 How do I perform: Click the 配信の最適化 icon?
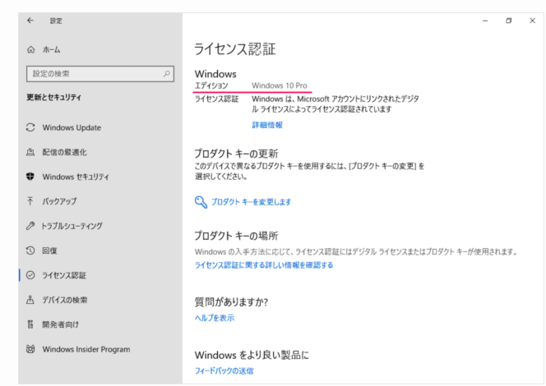(30, 152)
